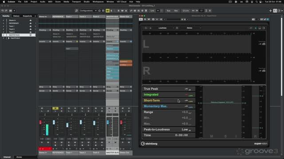Click the toolbar R read-automation button

coord(118,11)
